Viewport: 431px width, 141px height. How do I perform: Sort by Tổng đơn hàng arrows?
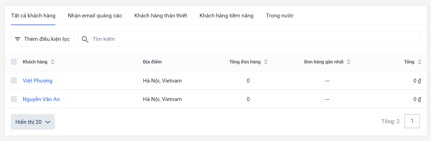pos(266,62)
